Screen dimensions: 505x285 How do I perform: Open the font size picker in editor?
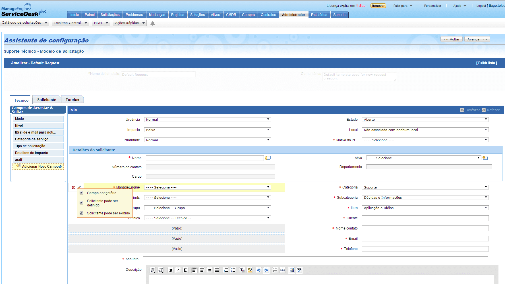(161, 270)
